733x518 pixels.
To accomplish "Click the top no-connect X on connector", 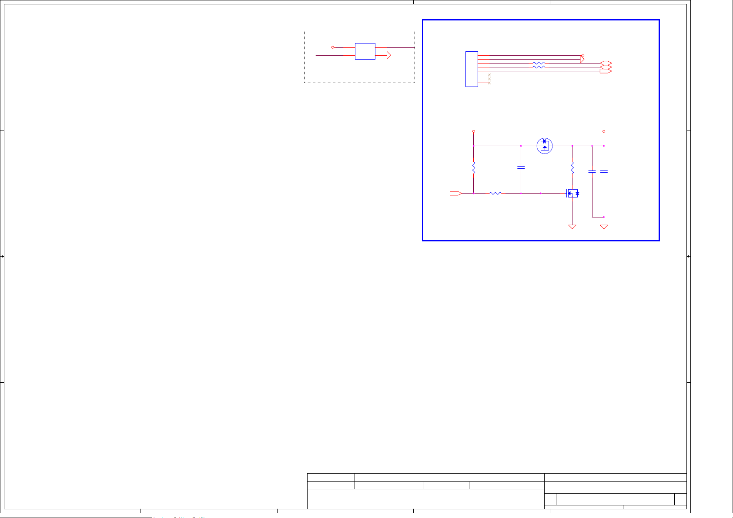I will pos(490,75).
